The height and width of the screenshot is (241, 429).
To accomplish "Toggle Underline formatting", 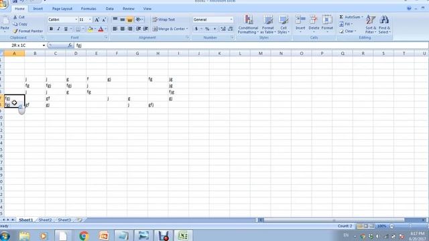I will point(66,29).
